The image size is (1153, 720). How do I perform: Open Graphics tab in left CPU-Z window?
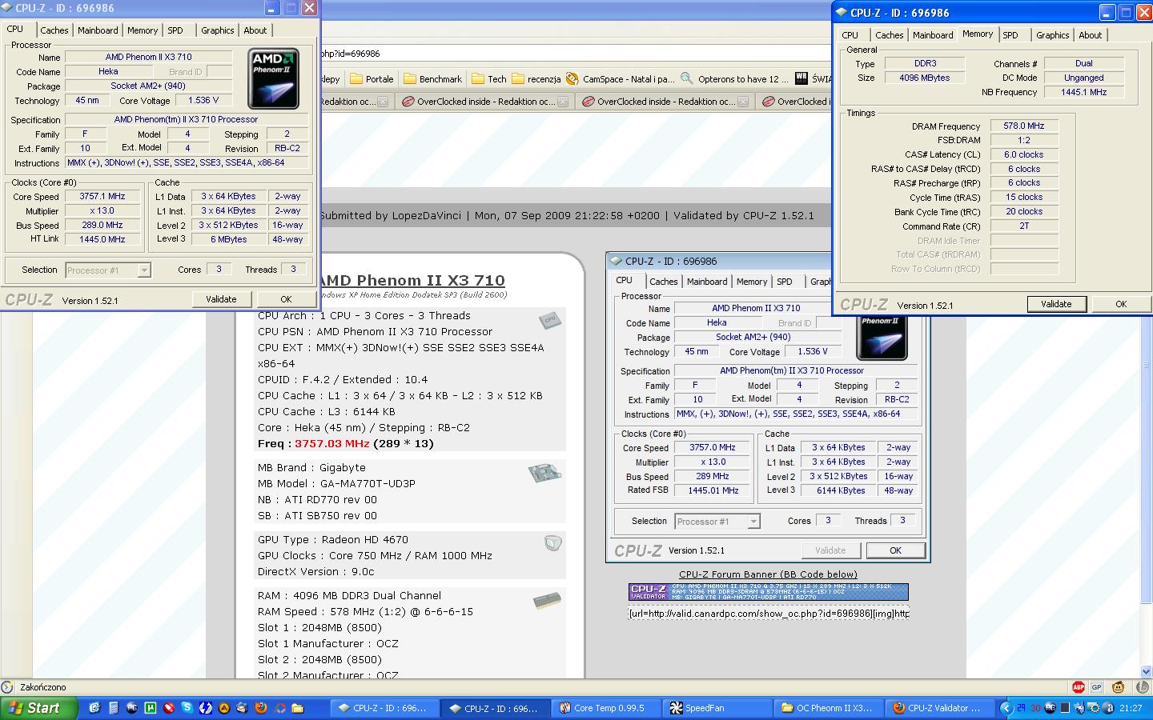point(218,30)
